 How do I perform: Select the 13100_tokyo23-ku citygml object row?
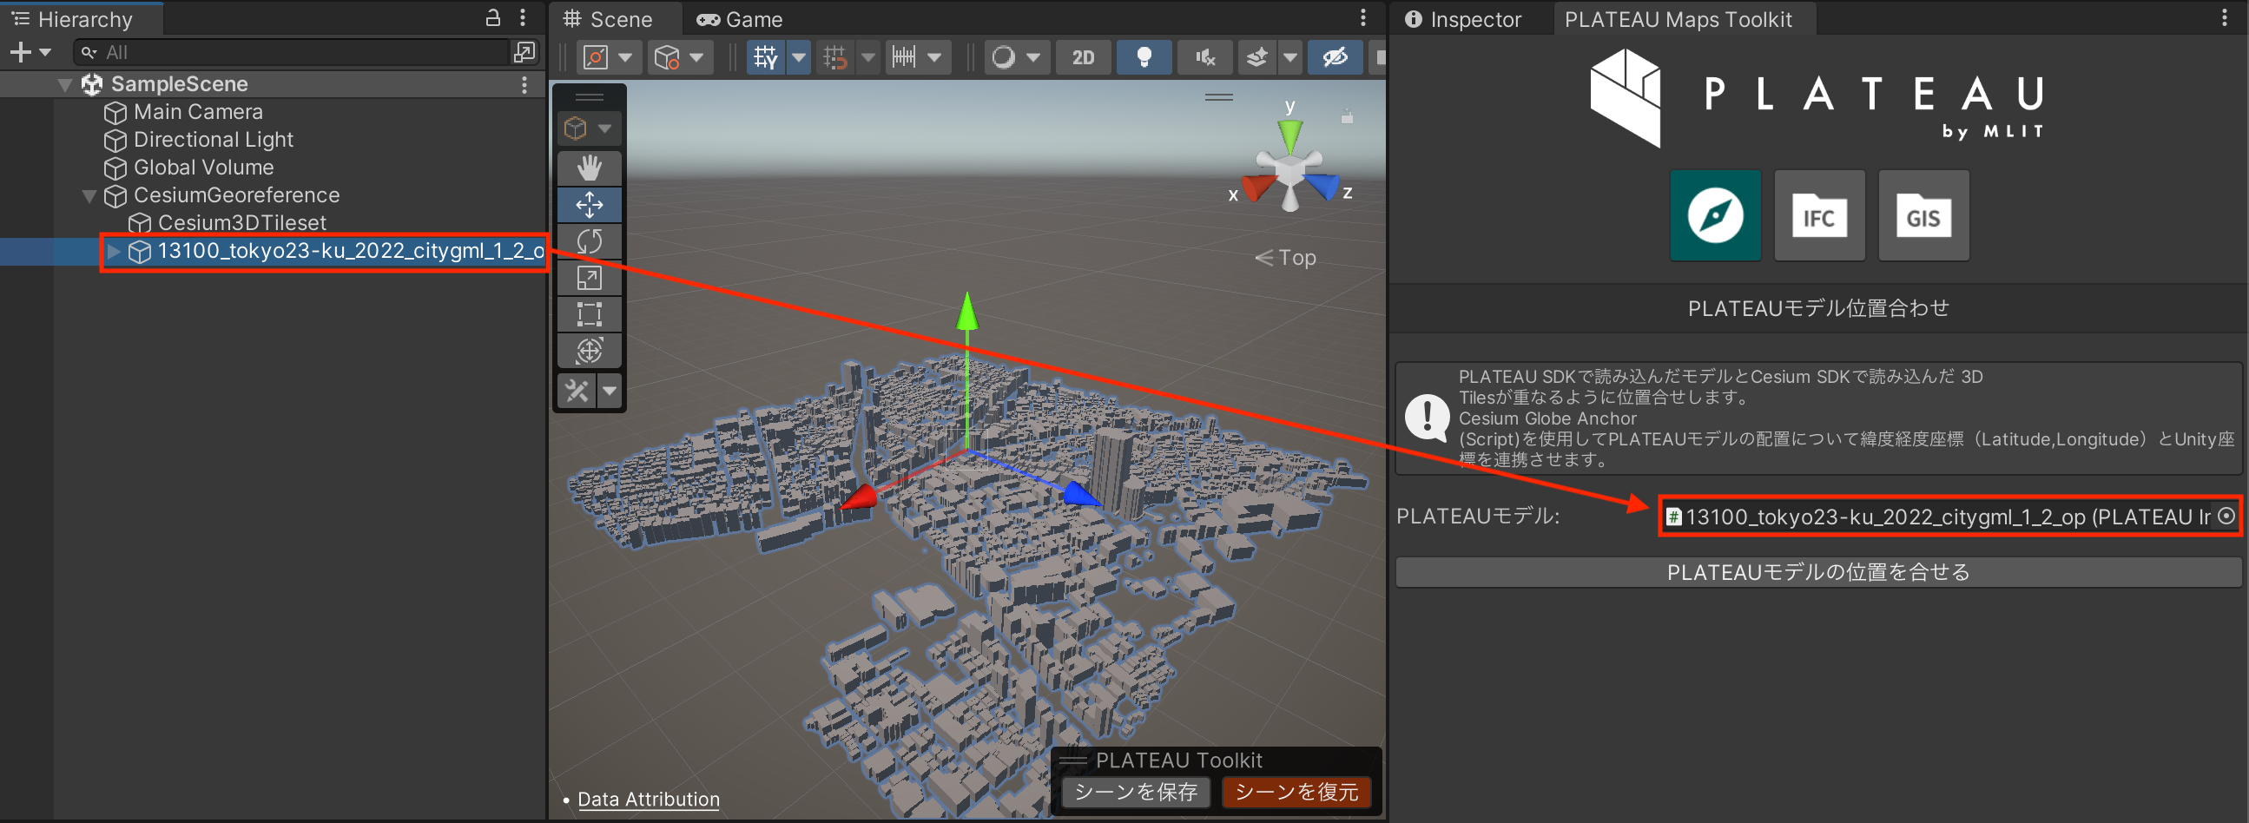click(273, 252)
